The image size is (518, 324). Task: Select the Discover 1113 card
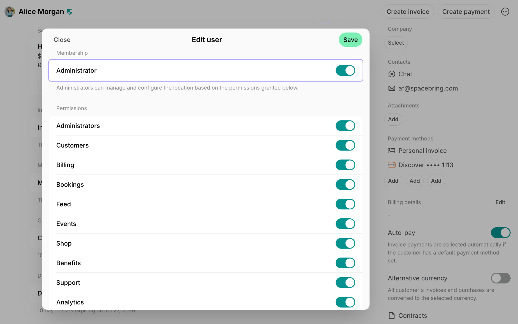click(426, 165)
